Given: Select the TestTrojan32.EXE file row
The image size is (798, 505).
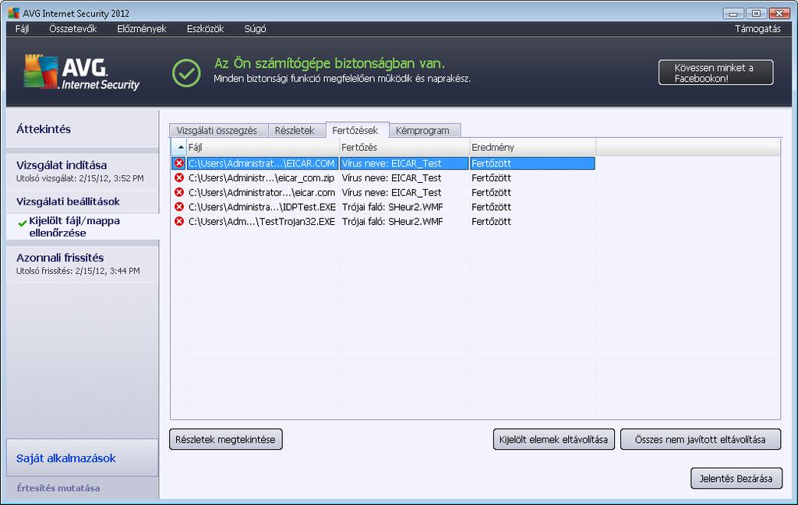Looking at the screenshot, I should click(383, 222).
